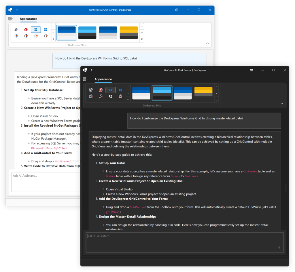Click highlighted Windows-logo skin icon in dark window
The width and height of the screenshot is (295, 272).
[x=110, y=90]
